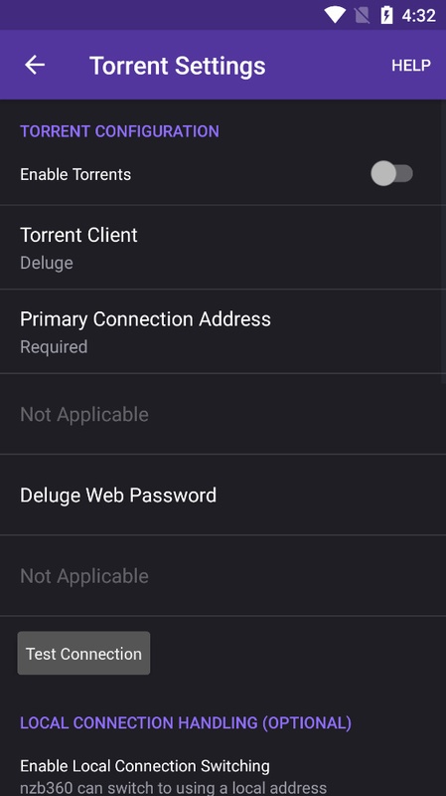Screen dimensions: 446x796
Task: Click the Test Connection button
Action: [x=83, y=654]
